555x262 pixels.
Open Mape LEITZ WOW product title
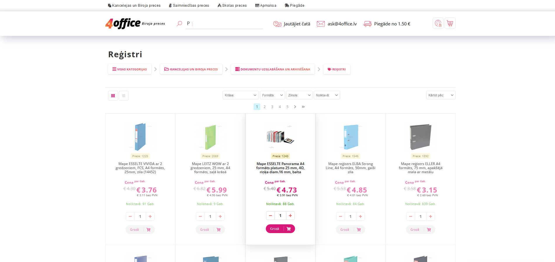point(210,168)
